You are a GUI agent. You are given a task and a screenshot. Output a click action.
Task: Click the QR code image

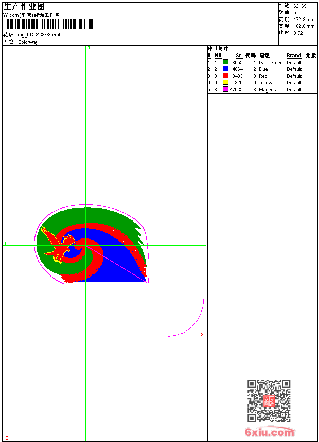tap(269, 400)
